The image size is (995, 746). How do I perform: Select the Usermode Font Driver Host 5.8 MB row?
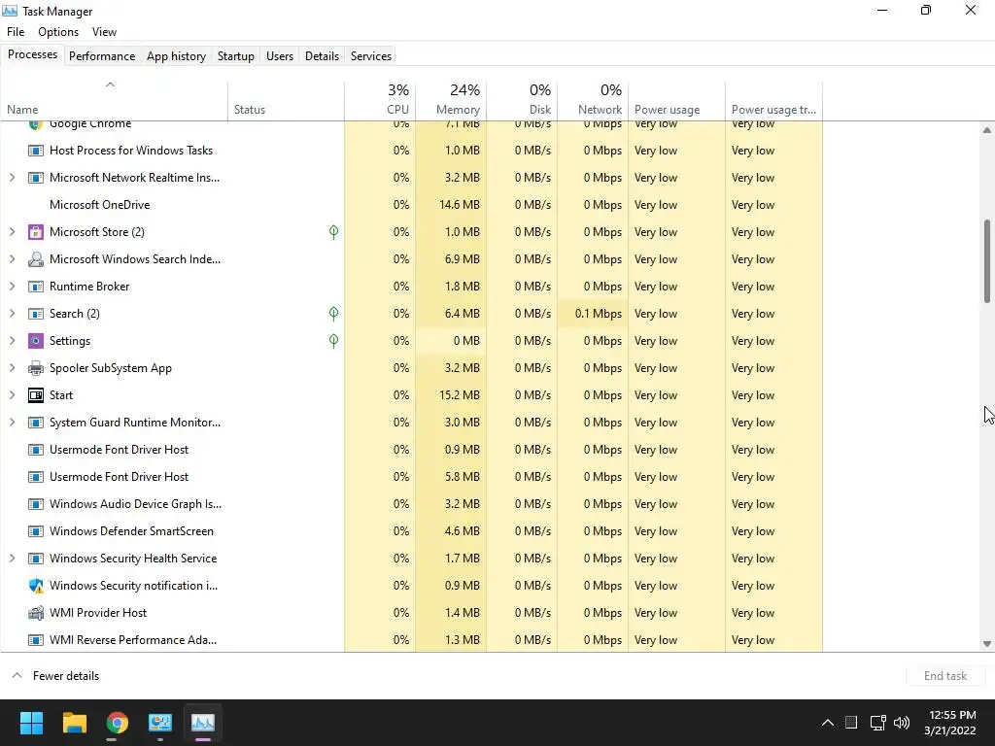point(411,477)
